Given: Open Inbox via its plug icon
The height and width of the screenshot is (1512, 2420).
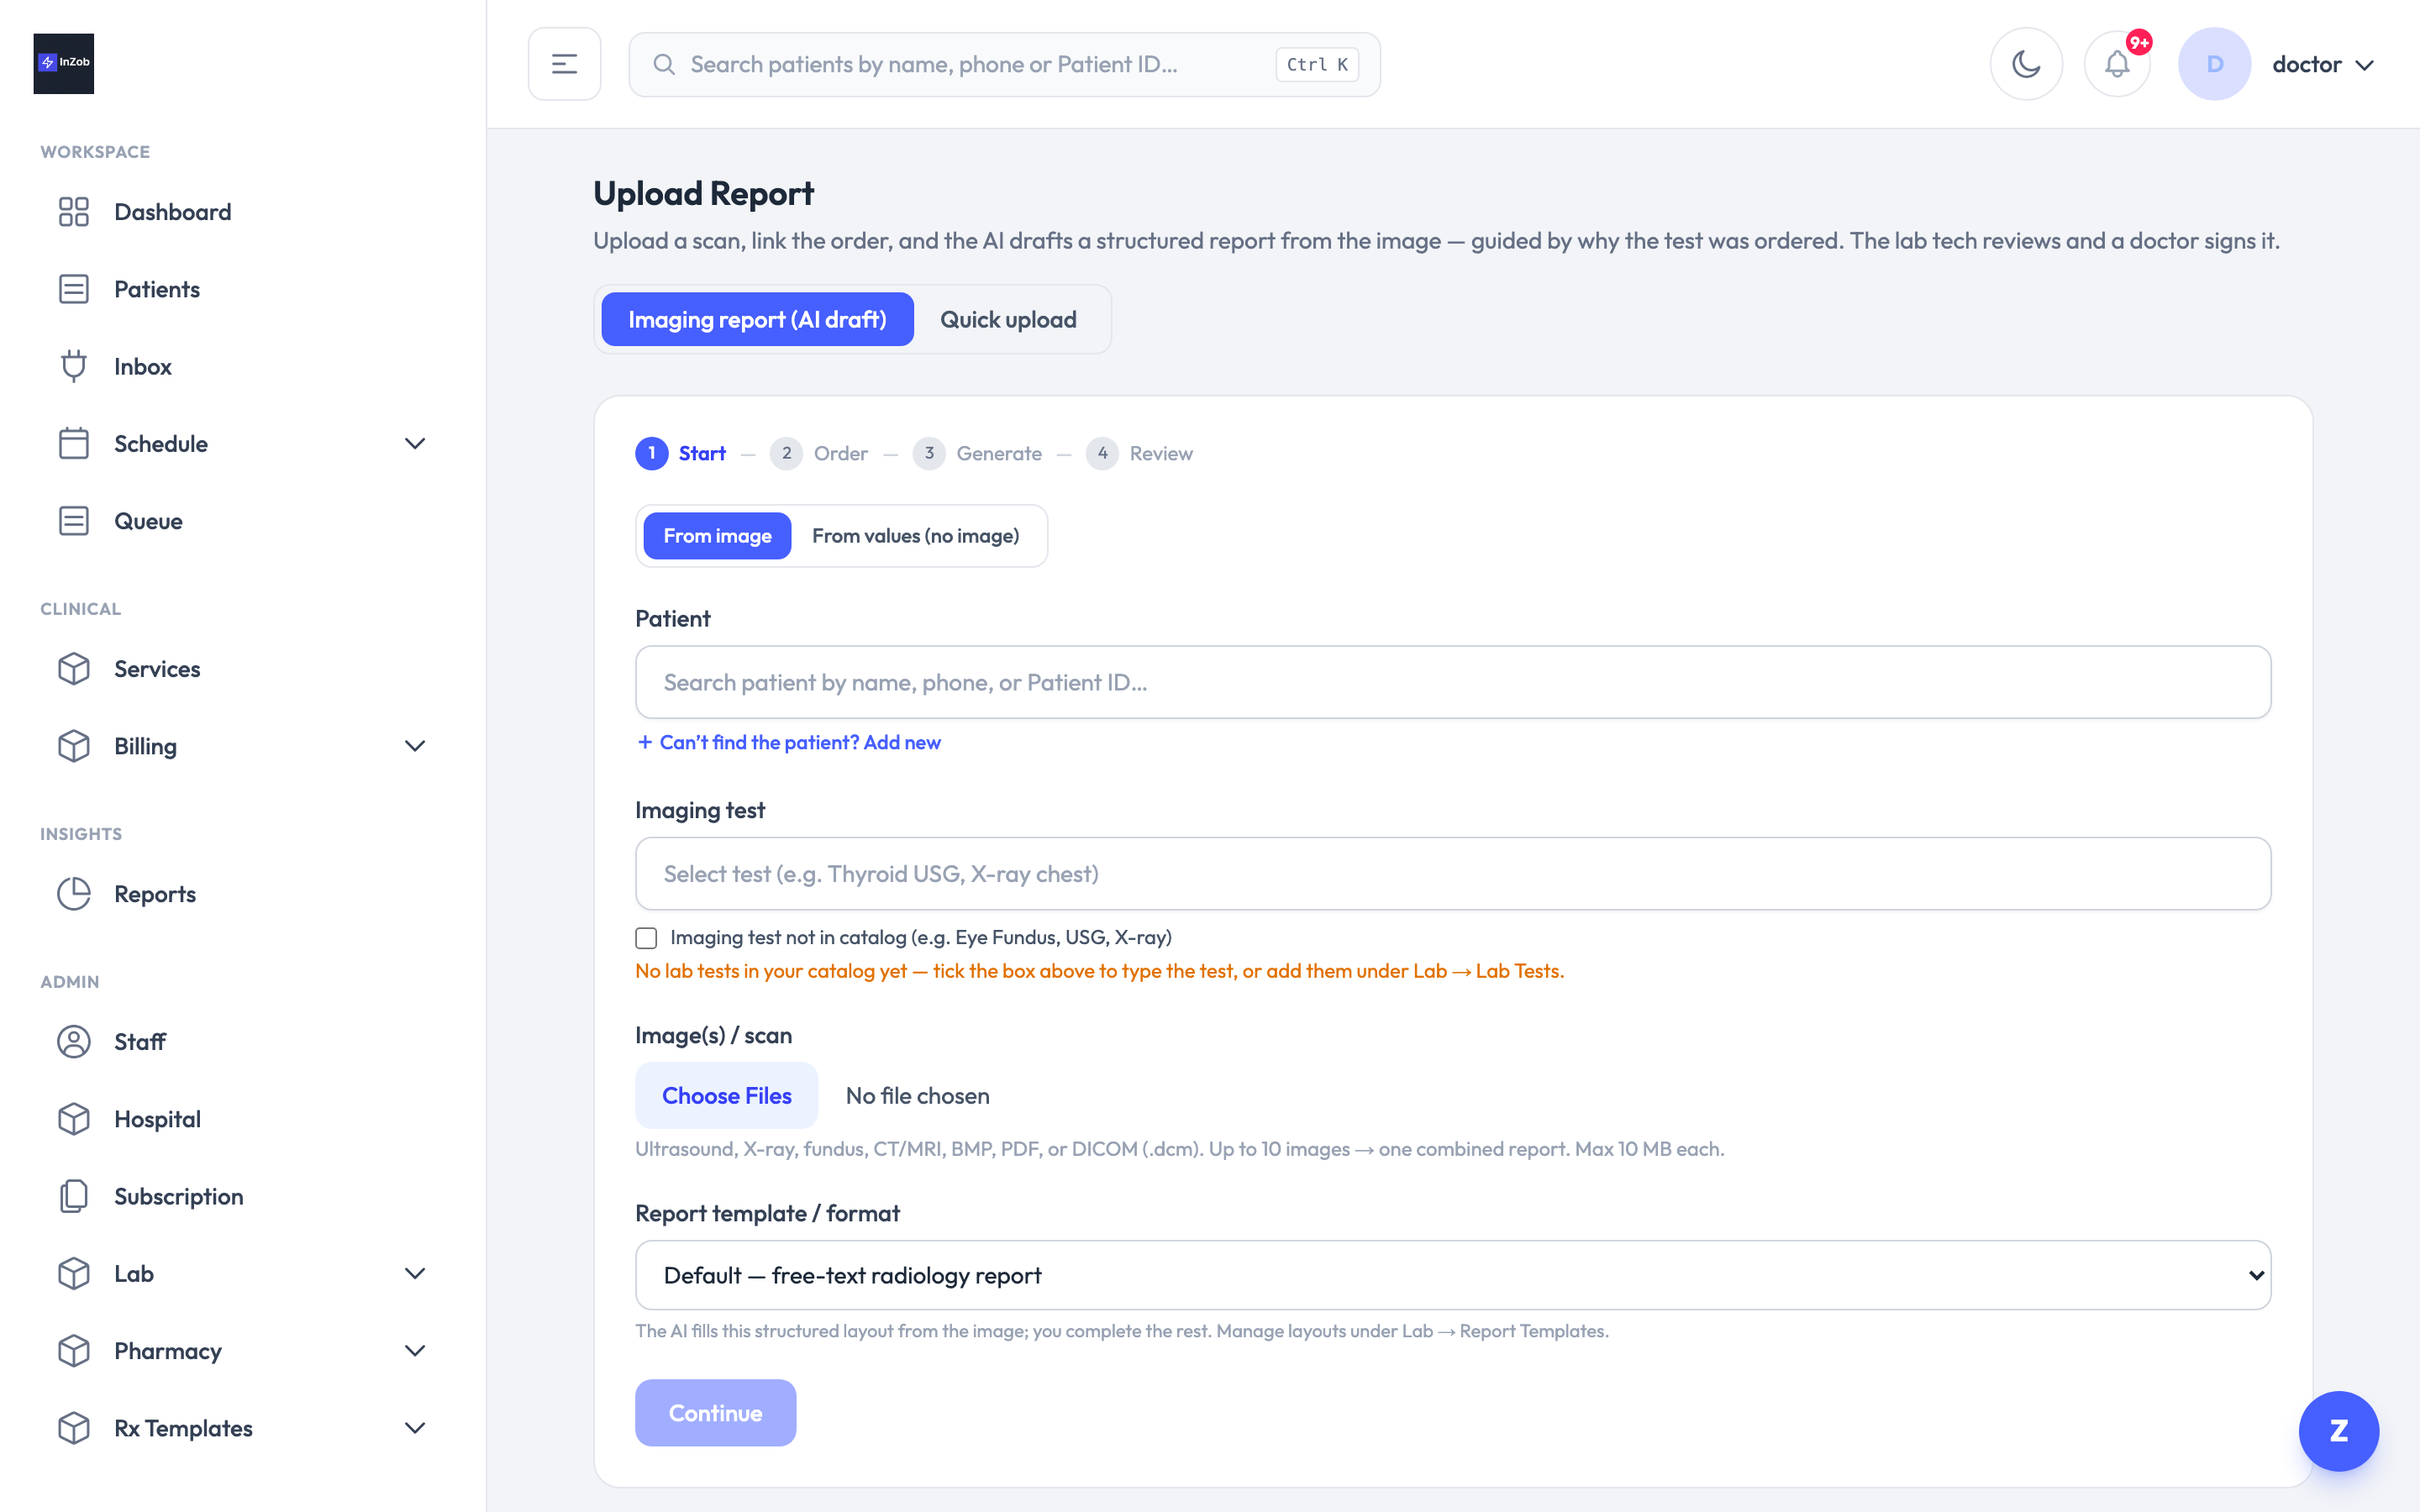Looking at the screenshot, I should [74, 367].
